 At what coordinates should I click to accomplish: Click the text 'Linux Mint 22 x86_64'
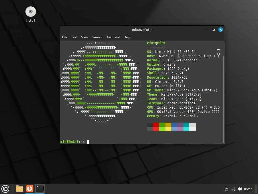pyautogui.click(x=175, y=52)
